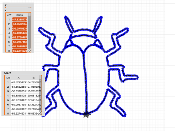
Task: Click index number 3 in x list
Action: coord(9,28)
